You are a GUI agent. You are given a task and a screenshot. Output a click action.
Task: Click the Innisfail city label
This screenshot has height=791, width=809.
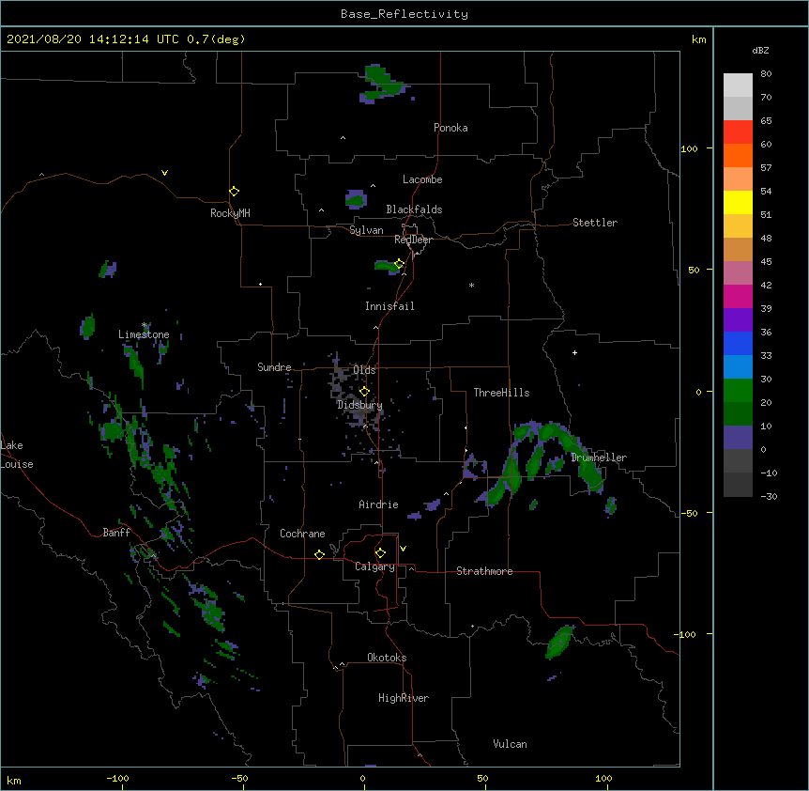point(389,306)
